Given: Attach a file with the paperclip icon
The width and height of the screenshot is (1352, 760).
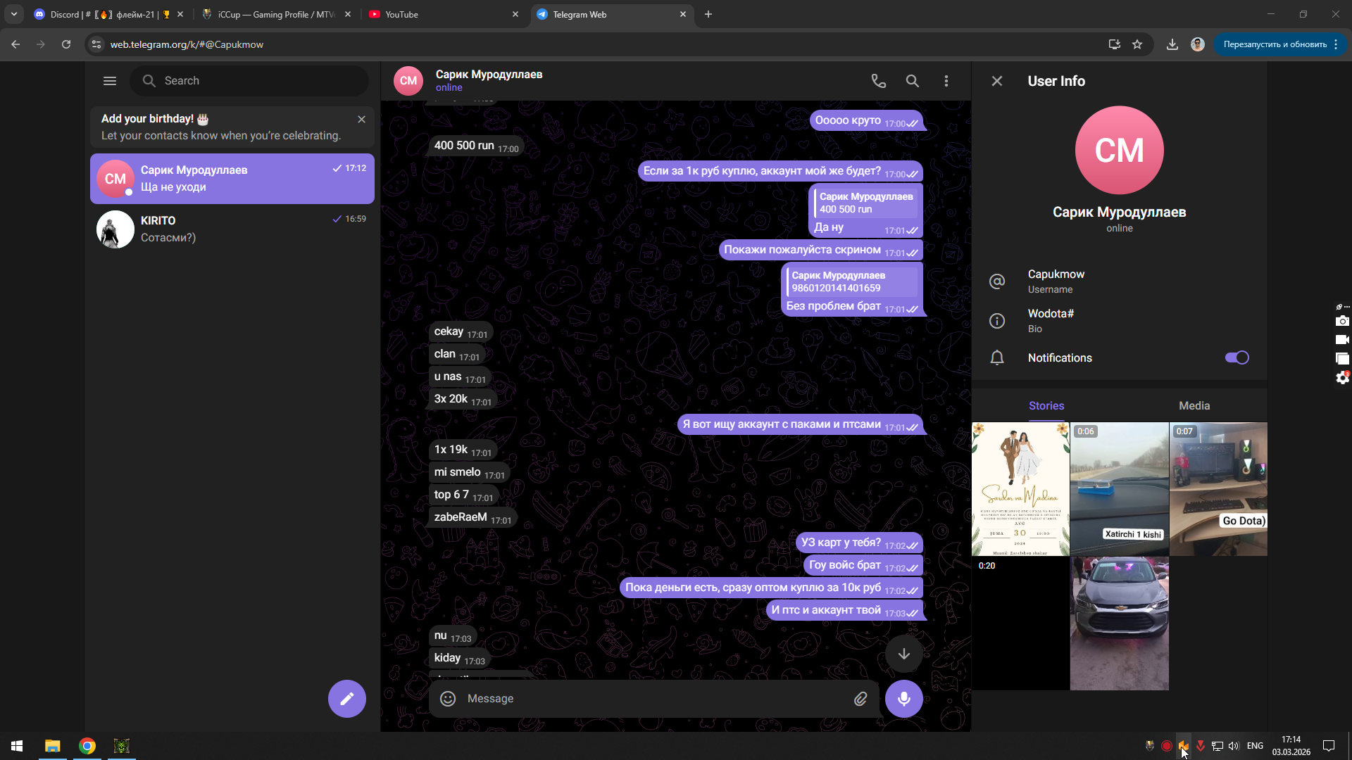Looking at the screenshot, I should click(x=860, y=698).
